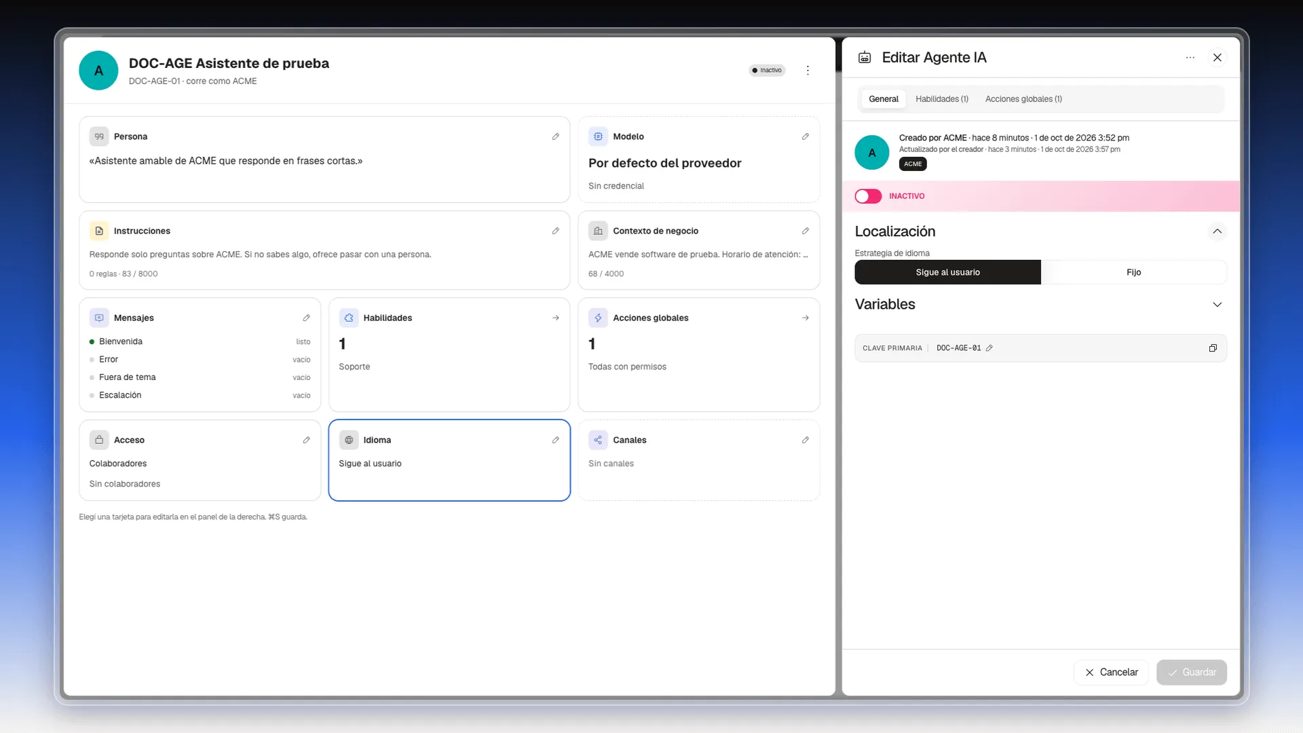Image resolution: width=1303 pixels, height=733 pixels.
Task: Select the Sigue al usuario language strategy
Action: point(947,272)
